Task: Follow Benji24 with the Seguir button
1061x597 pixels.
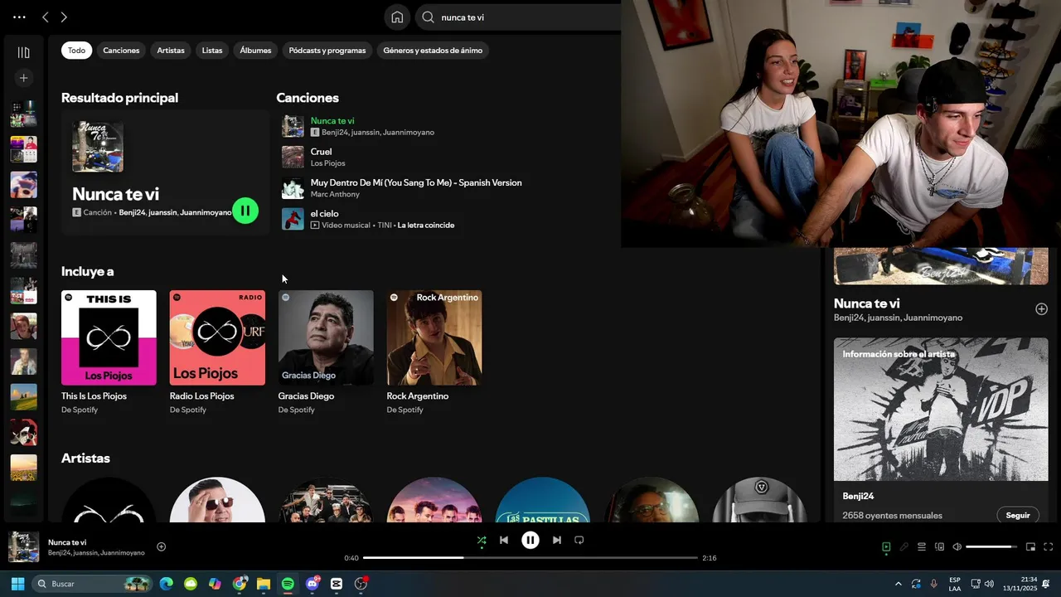Action: click(1018, 515)
